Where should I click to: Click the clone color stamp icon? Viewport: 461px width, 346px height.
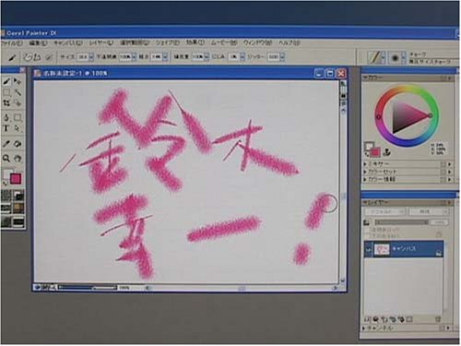click(387, 151)
